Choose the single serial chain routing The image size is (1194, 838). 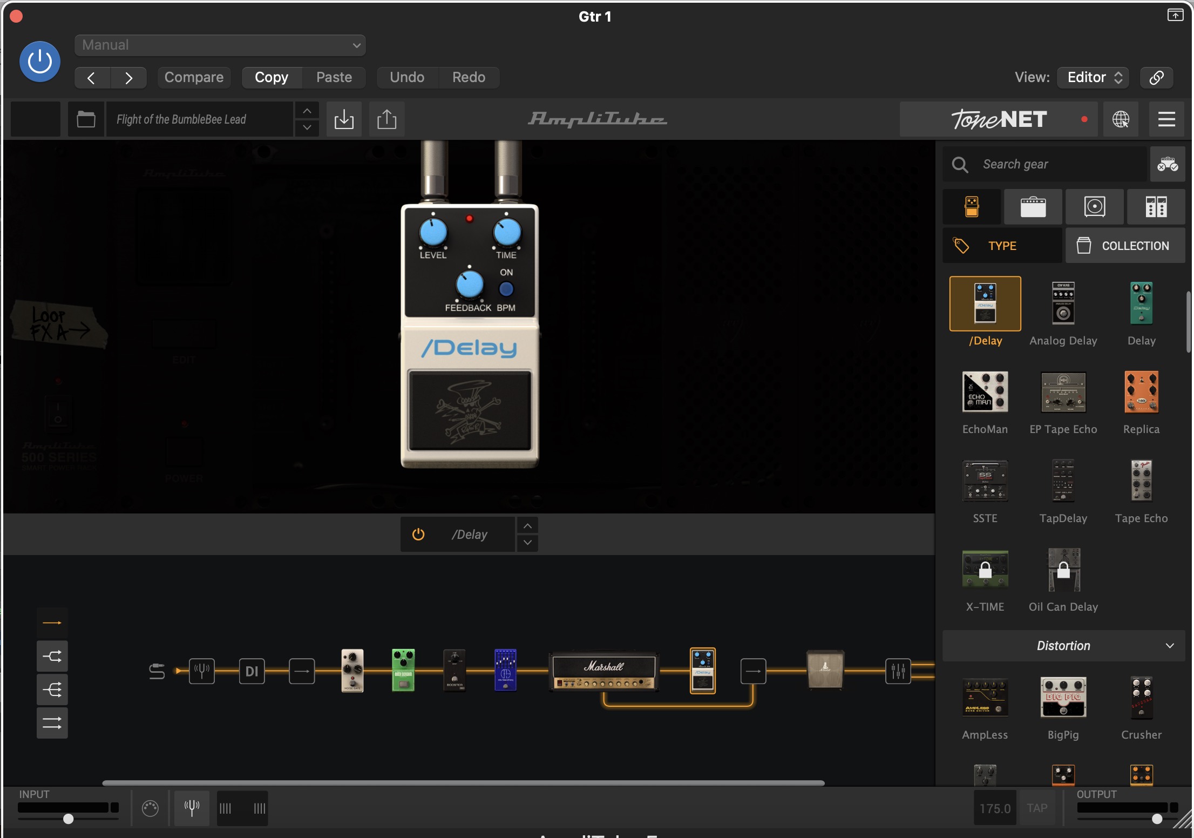52,623
